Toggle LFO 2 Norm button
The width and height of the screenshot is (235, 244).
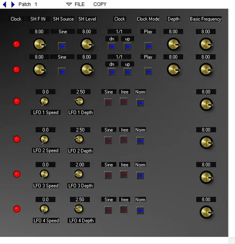tap(140, 141)
